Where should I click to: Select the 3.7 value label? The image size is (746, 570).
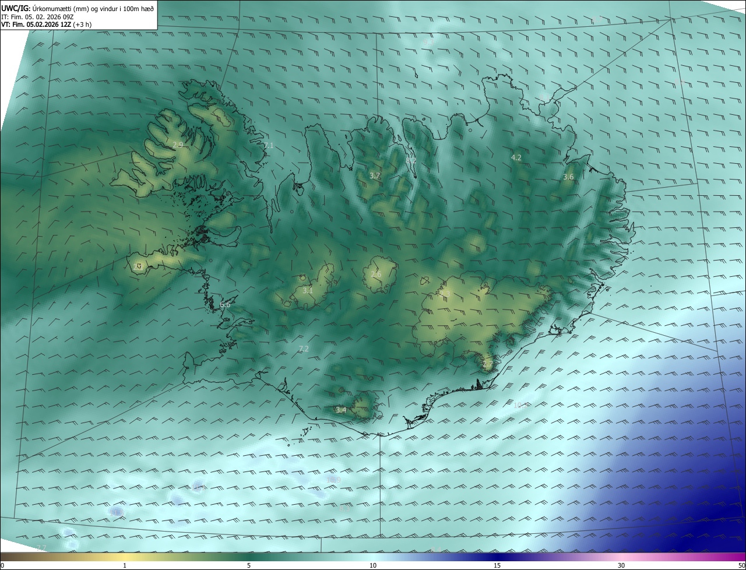tap(375, 175)
